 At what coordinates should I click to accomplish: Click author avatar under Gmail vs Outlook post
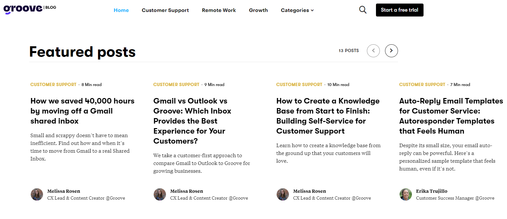click(x=160, y=194)
